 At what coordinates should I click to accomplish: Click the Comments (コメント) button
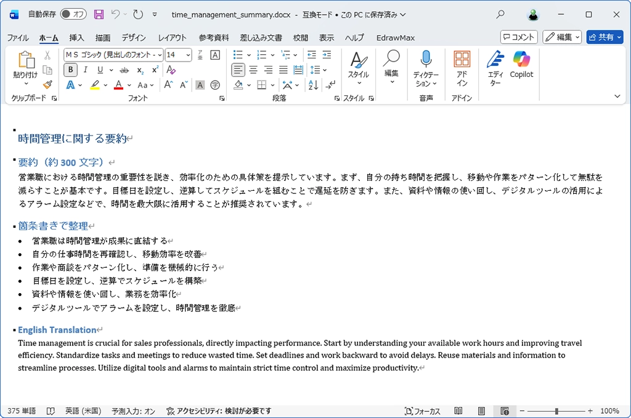[519, 38]
